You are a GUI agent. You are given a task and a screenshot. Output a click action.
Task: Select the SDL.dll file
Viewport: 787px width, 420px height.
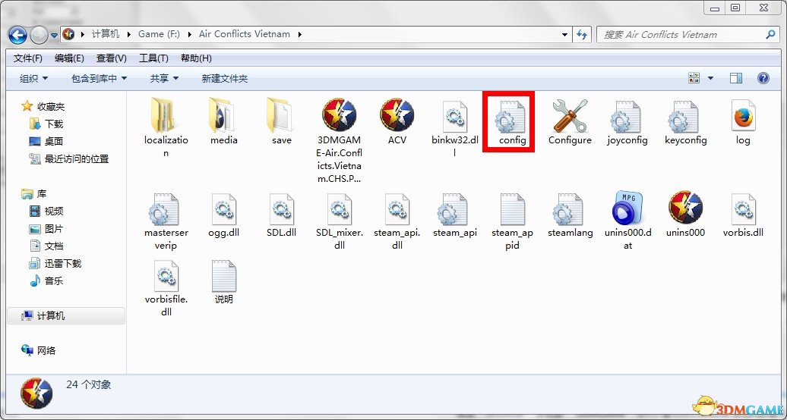(282, 215)
